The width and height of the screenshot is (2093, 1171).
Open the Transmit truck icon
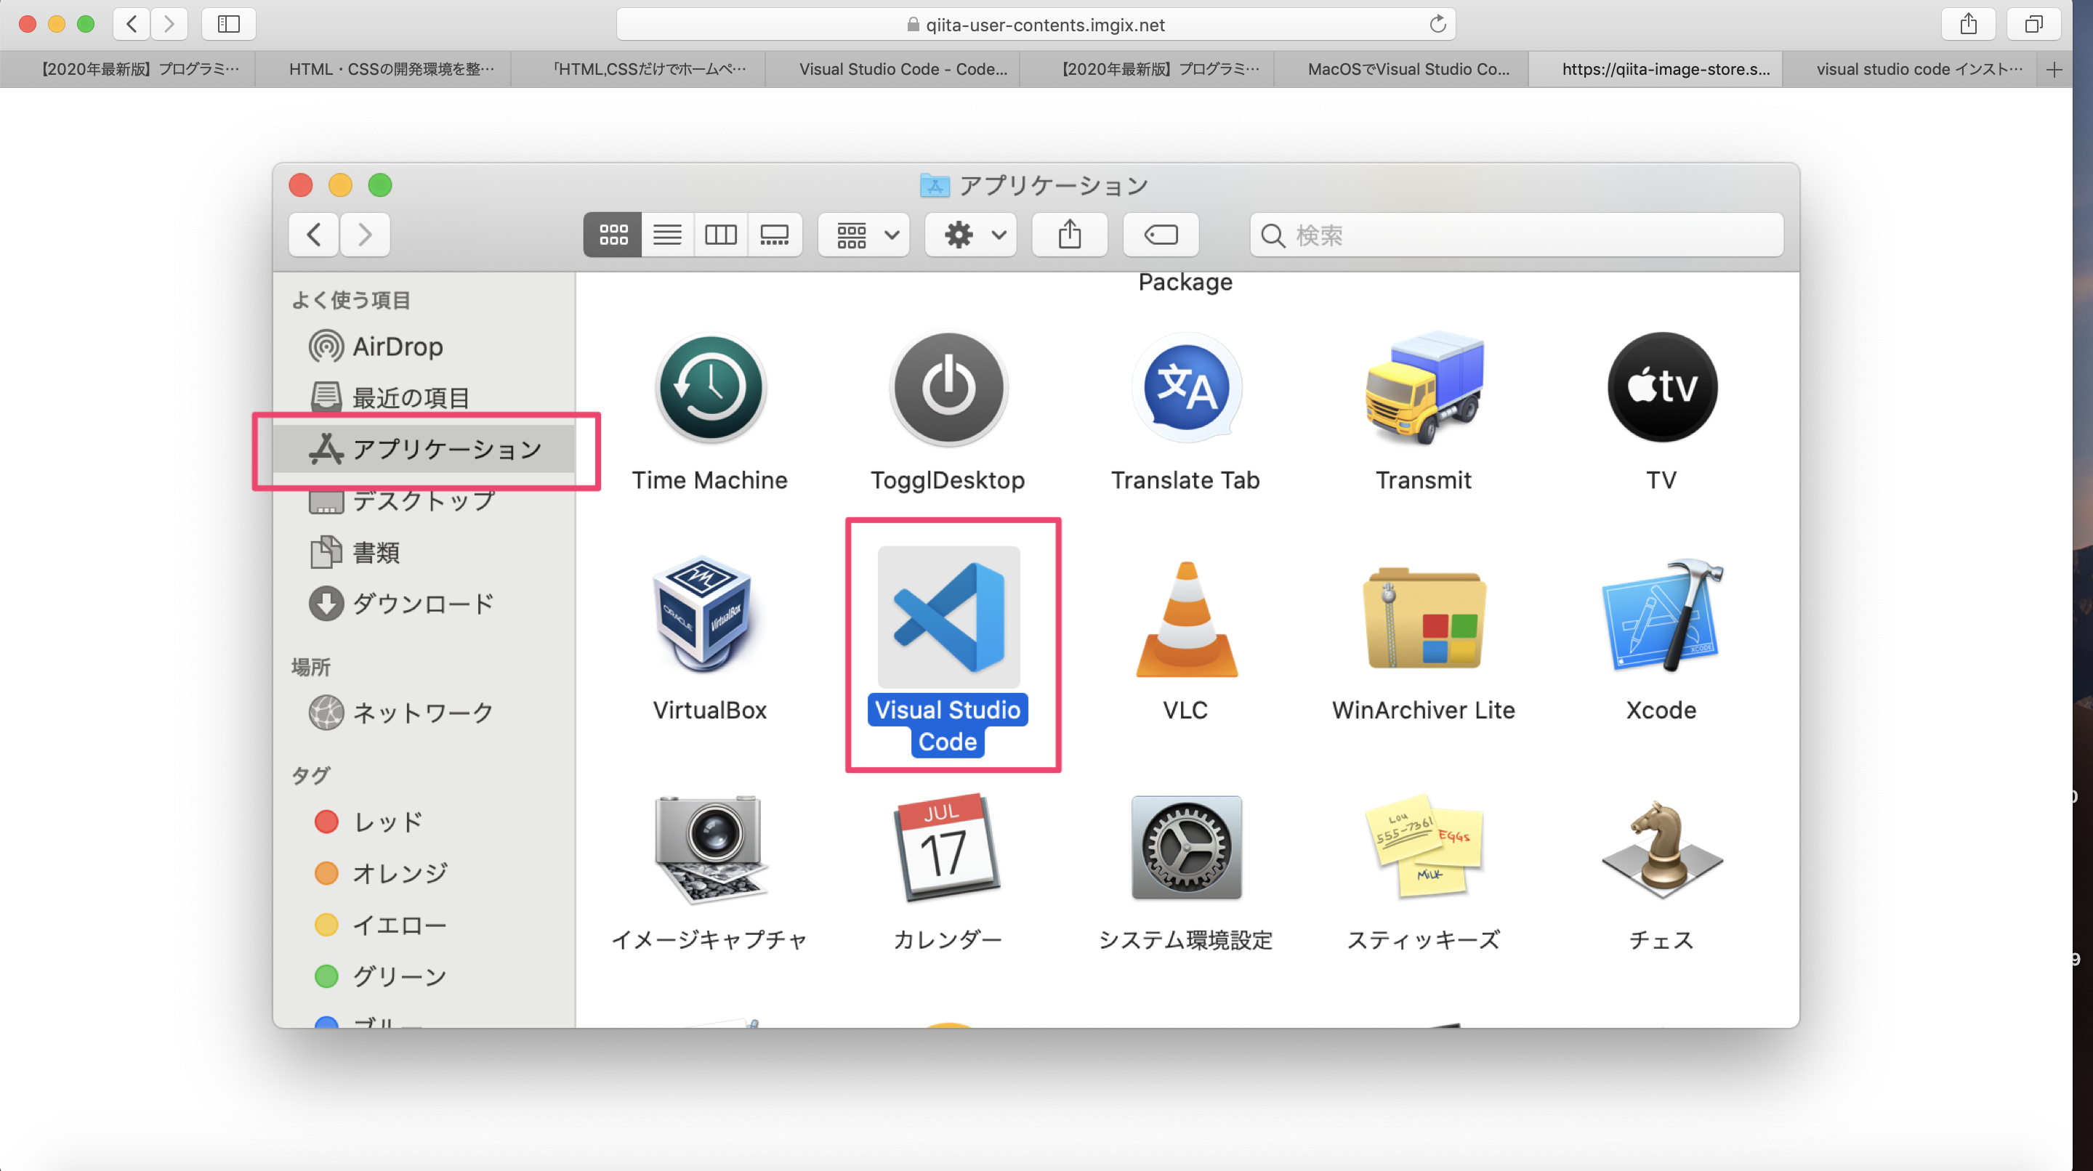1424,388
